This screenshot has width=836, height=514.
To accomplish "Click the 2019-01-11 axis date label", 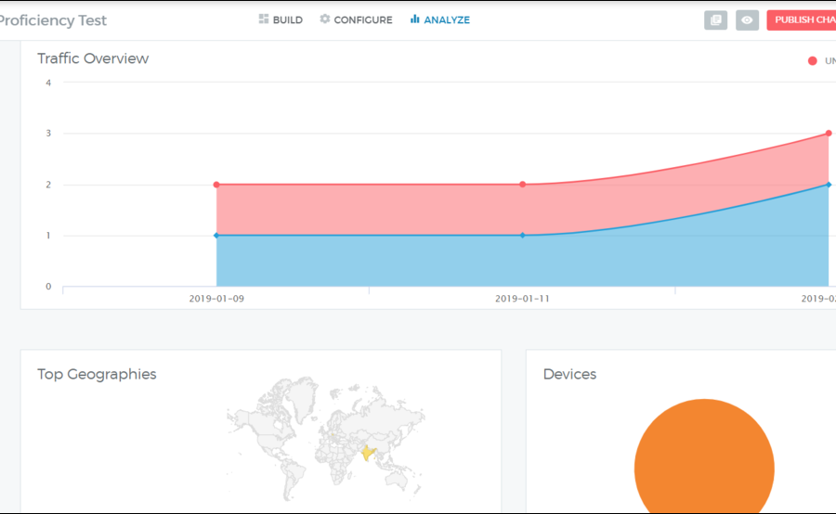I will [x=522, y=299].
